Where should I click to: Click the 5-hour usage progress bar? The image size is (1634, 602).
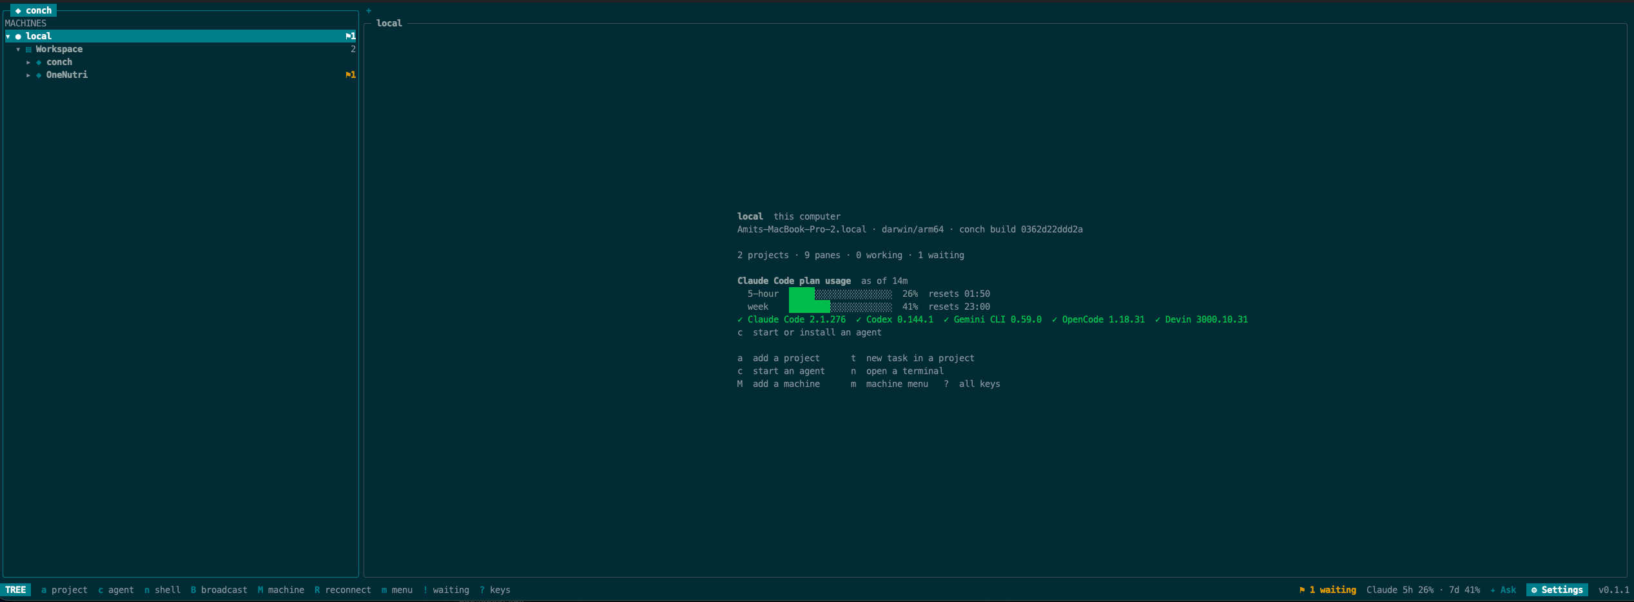click(841, 294)
